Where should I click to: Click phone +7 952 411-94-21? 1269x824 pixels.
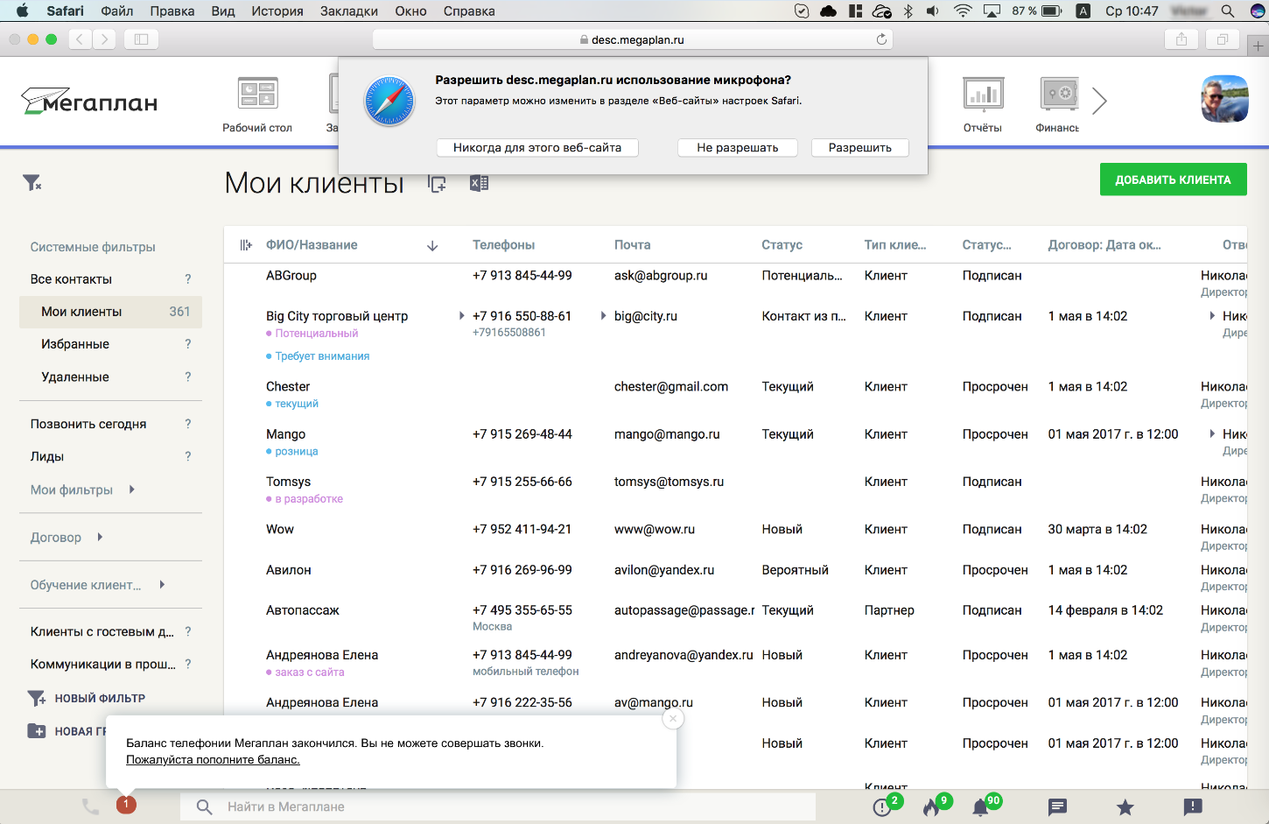(522, 530)
